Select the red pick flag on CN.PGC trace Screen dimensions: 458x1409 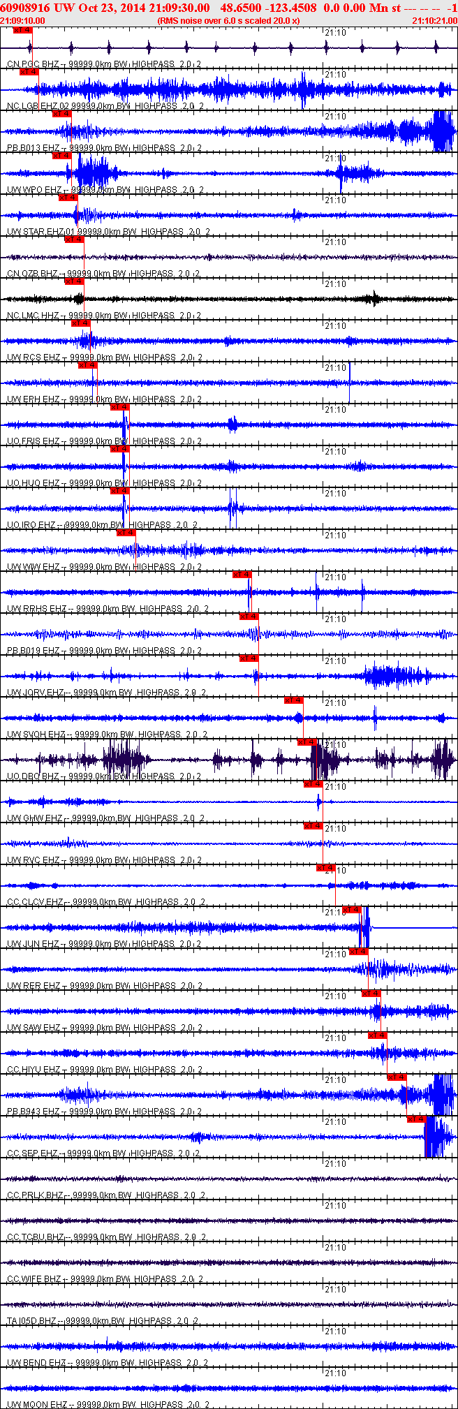[22, 30]
